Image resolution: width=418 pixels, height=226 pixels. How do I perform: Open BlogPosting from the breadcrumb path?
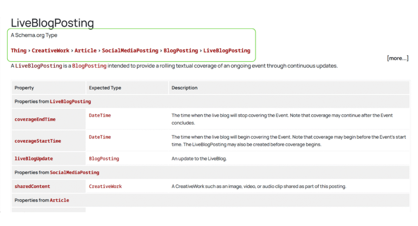[x=181, y=50]
